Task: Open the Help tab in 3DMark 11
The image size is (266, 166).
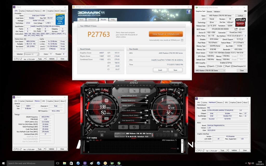Action: pos(113,20)
